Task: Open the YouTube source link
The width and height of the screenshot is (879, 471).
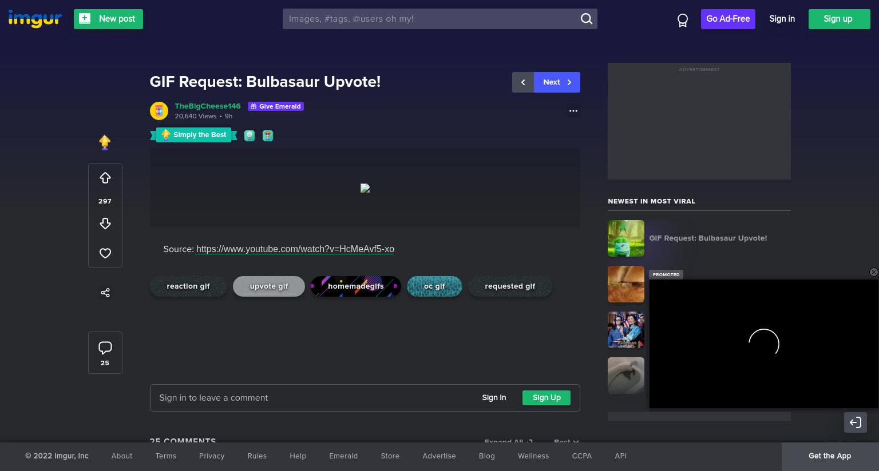Action: pos(295,249)
